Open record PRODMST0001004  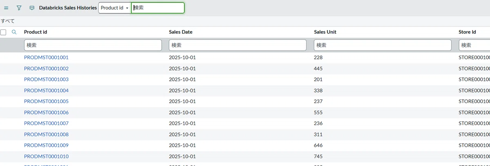(46, 90)
